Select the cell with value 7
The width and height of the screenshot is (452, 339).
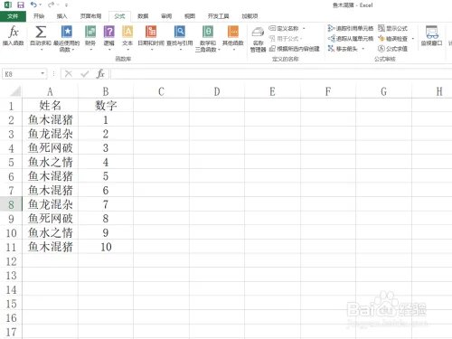click(106, 204)
